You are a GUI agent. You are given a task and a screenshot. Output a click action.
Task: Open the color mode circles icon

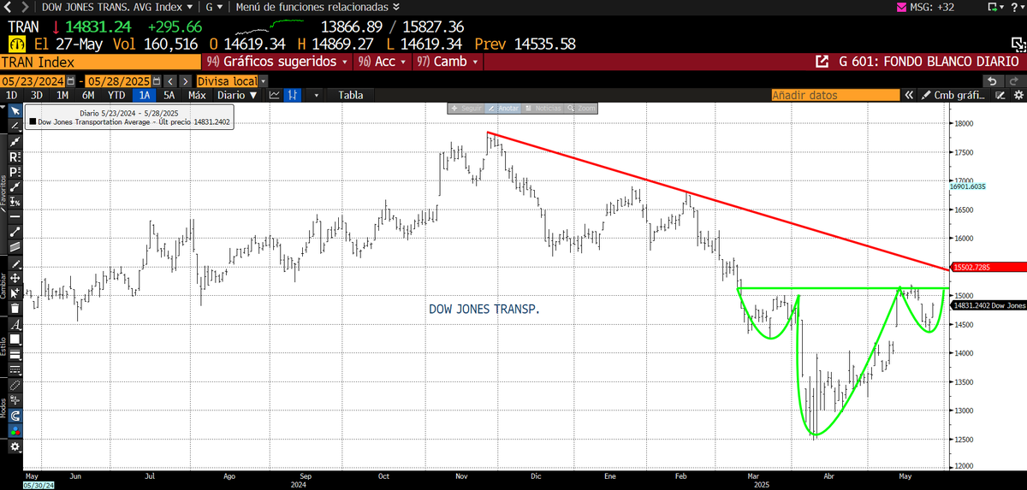point(16,430)
